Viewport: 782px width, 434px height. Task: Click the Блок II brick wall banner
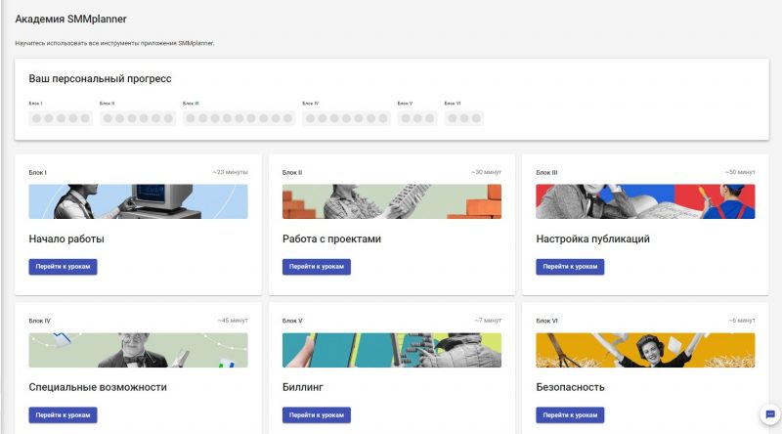click(x=391, y=201)
